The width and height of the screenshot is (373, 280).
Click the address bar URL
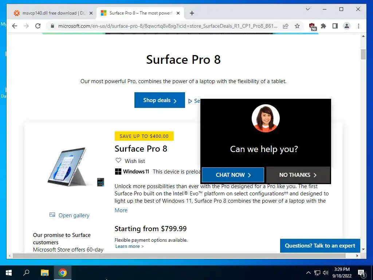[168, 26]
